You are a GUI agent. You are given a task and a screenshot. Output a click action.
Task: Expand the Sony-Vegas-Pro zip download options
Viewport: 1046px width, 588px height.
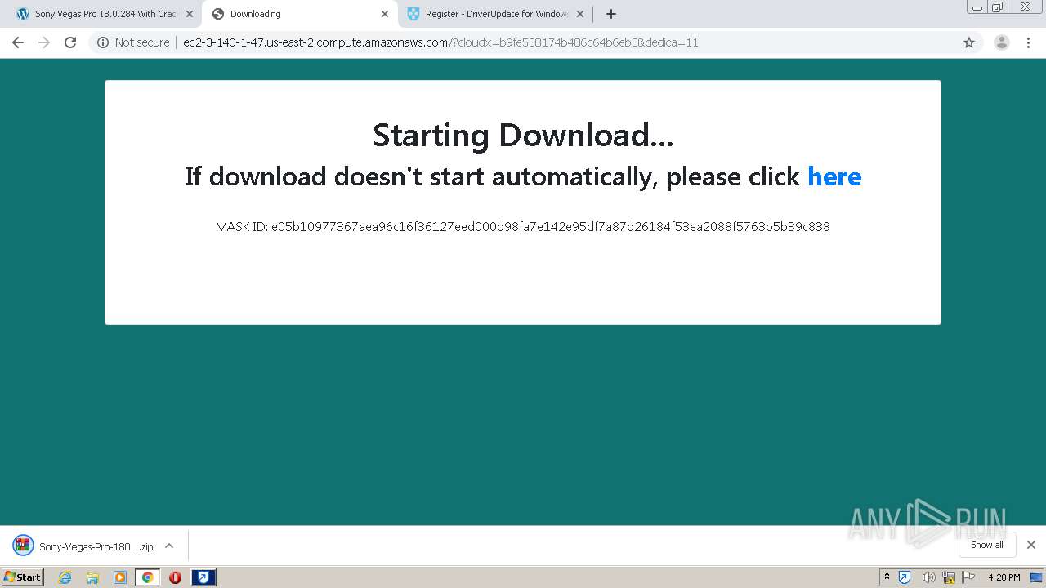169,546
